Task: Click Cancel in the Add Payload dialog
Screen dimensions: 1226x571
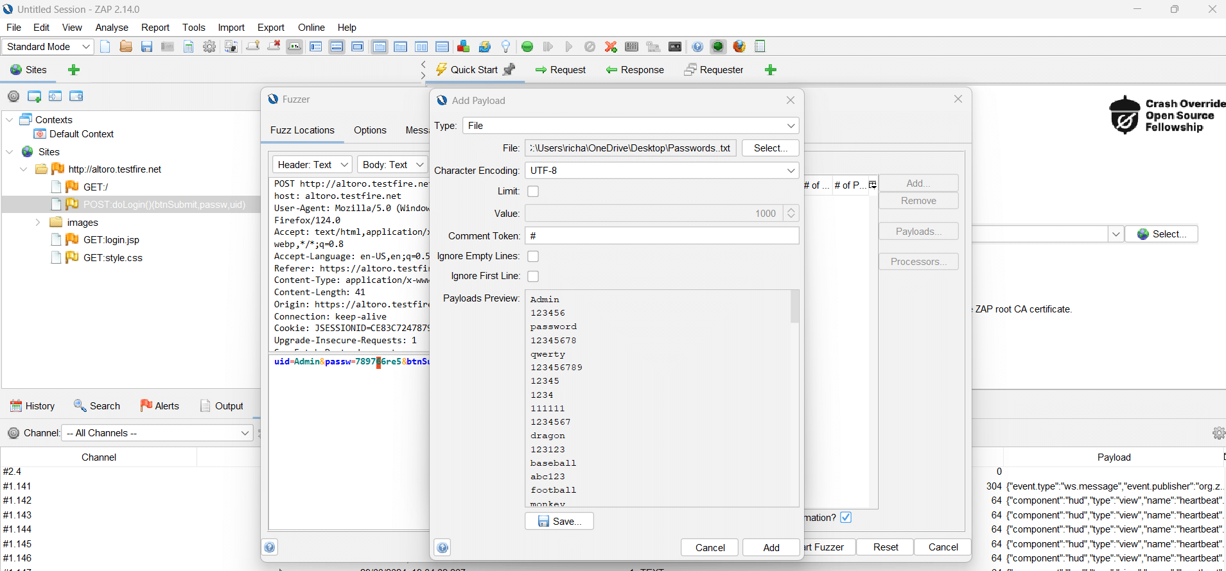Action: (x=710, y=547)
